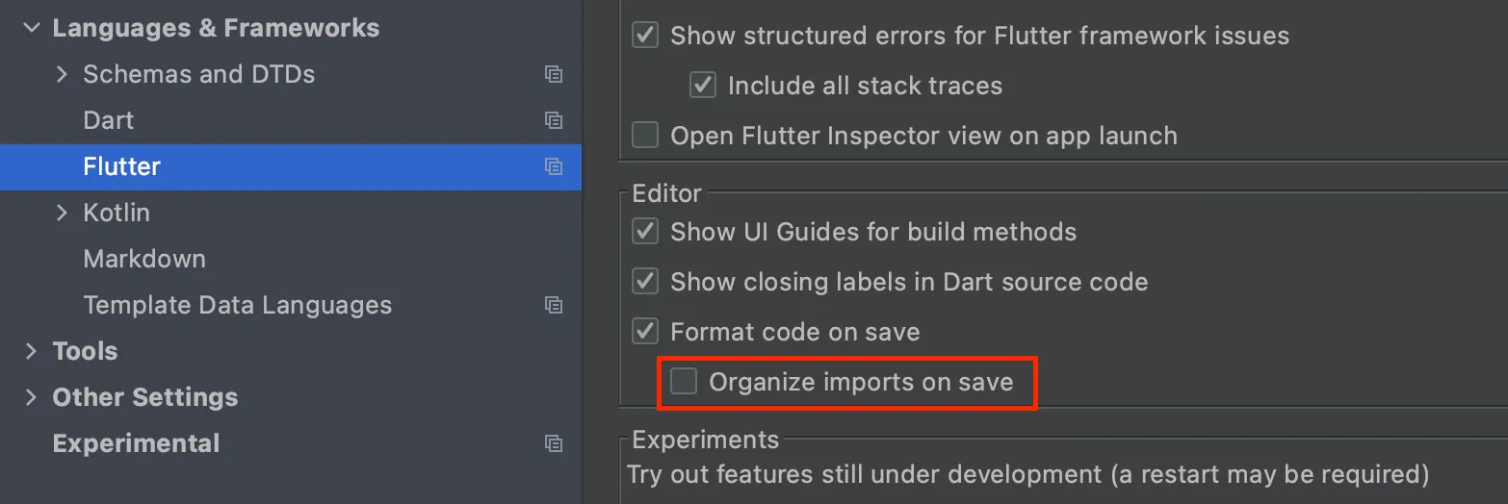
Task: Click the project-level icon beside Dart
Action: 553,120
